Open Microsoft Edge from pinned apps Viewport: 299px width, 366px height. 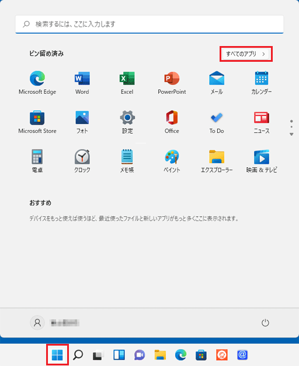click(37, 83)
